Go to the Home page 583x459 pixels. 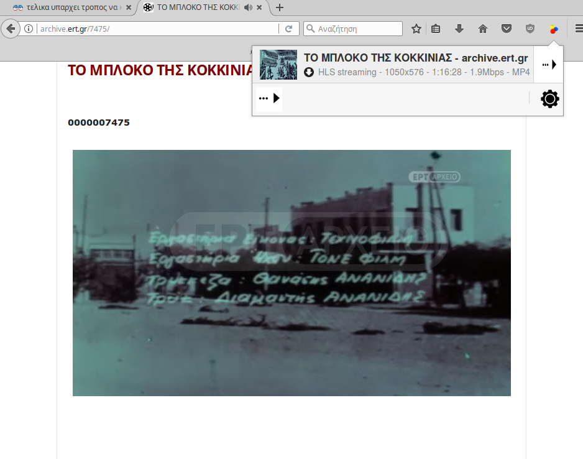point(482,29)
